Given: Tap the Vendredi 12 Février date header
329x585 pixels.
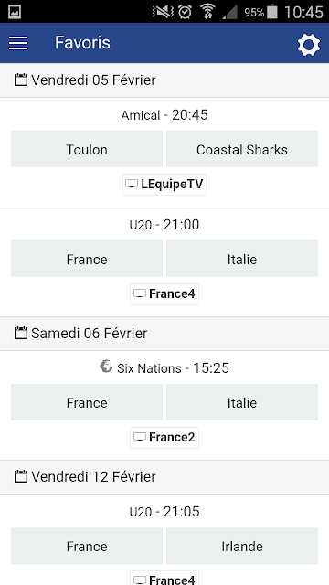Looking at the screenshot, I should point(164,477).
